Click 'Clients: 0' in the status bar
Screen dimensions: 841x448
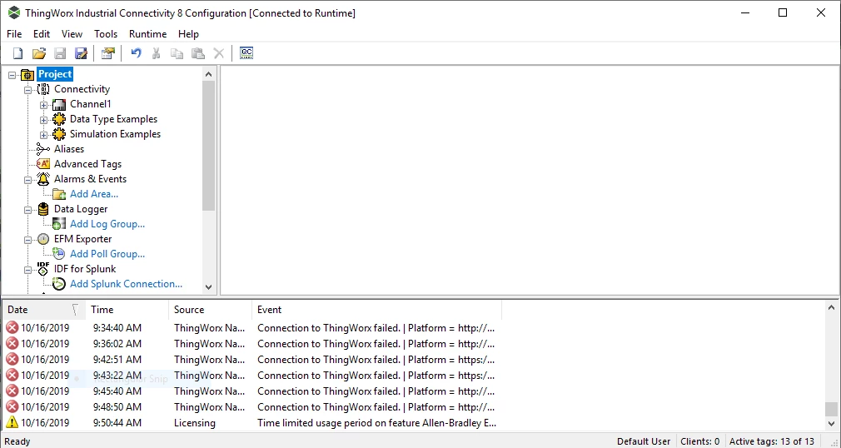pyautogui.click(x=700, y=441)
